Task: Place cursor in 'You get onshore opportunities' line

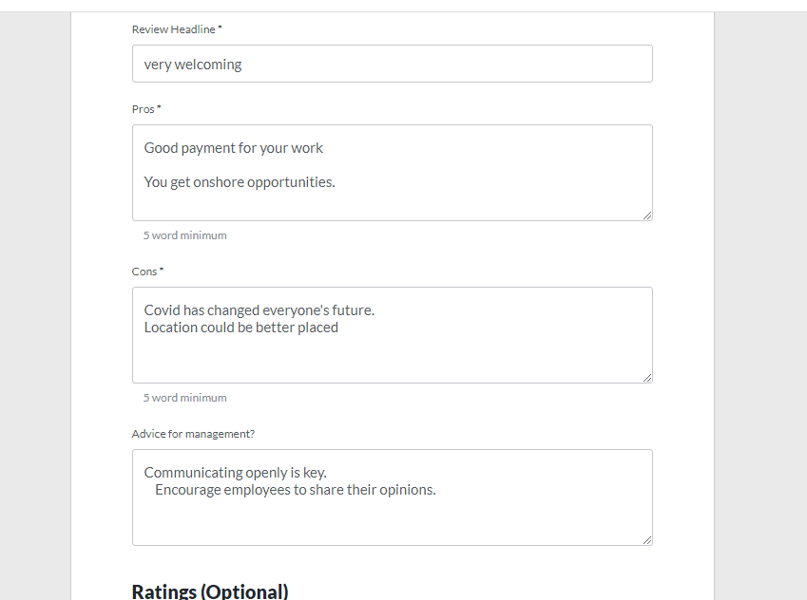Action: pyautogui.click(x=240, y=182)
